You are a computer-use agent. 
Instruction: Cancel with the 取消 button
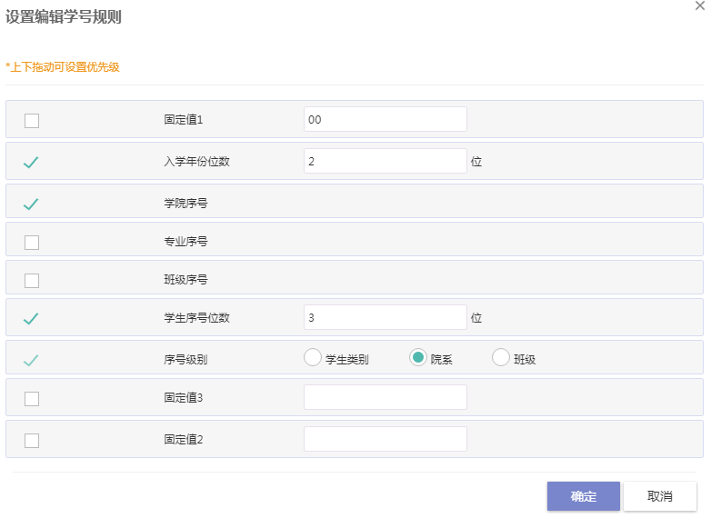pos(660,496)
